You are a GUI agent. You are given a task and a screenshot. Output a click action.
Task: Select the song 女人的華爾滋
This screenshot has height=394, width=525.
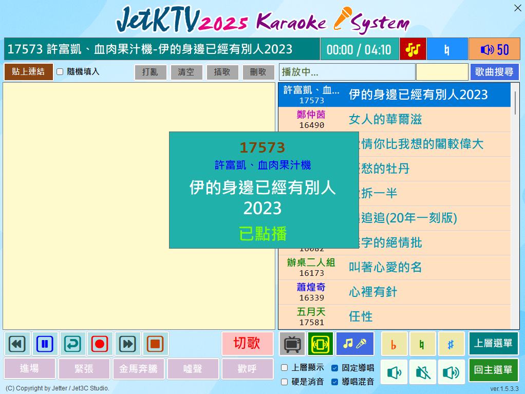(395, 120)
